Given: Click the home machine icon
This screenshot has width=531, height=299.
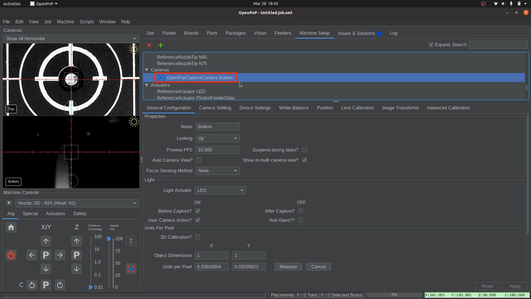Looking at the screenshot, I should [x=11, y=228].
